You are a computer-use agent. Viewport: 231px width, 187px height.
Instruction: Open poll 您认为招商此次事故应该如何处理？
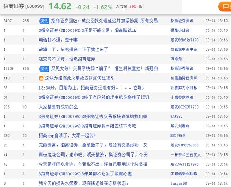[x=79, y=78]
